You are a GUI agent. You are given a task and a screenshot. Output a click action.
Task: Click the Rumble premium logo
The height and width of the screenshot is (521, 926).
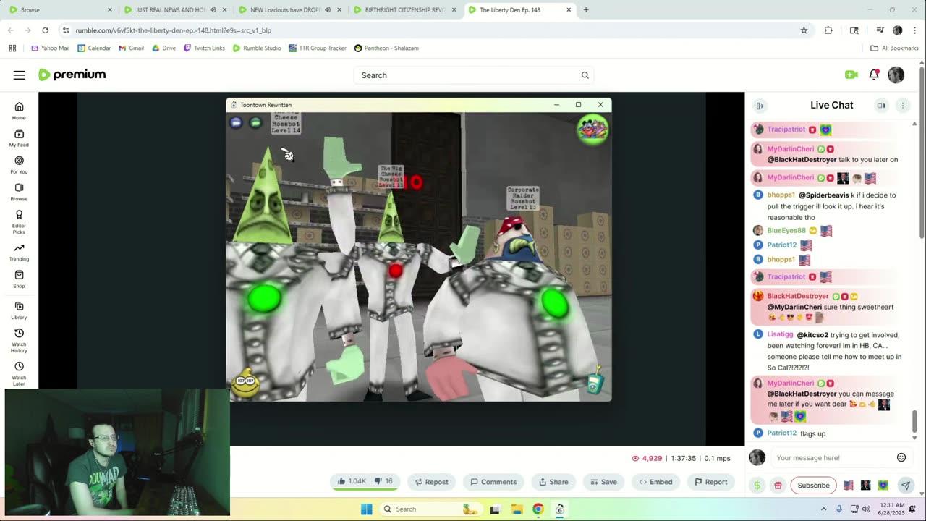(x=72, y=75)
